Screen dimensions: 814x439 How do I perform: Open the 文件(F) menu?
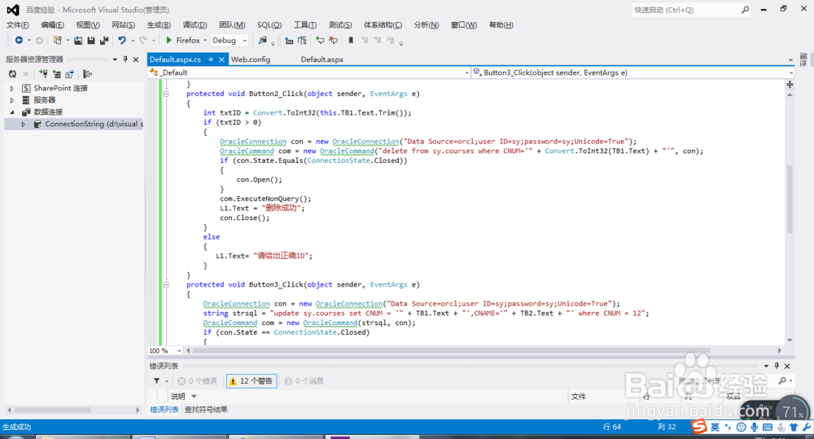click(18, 25)
